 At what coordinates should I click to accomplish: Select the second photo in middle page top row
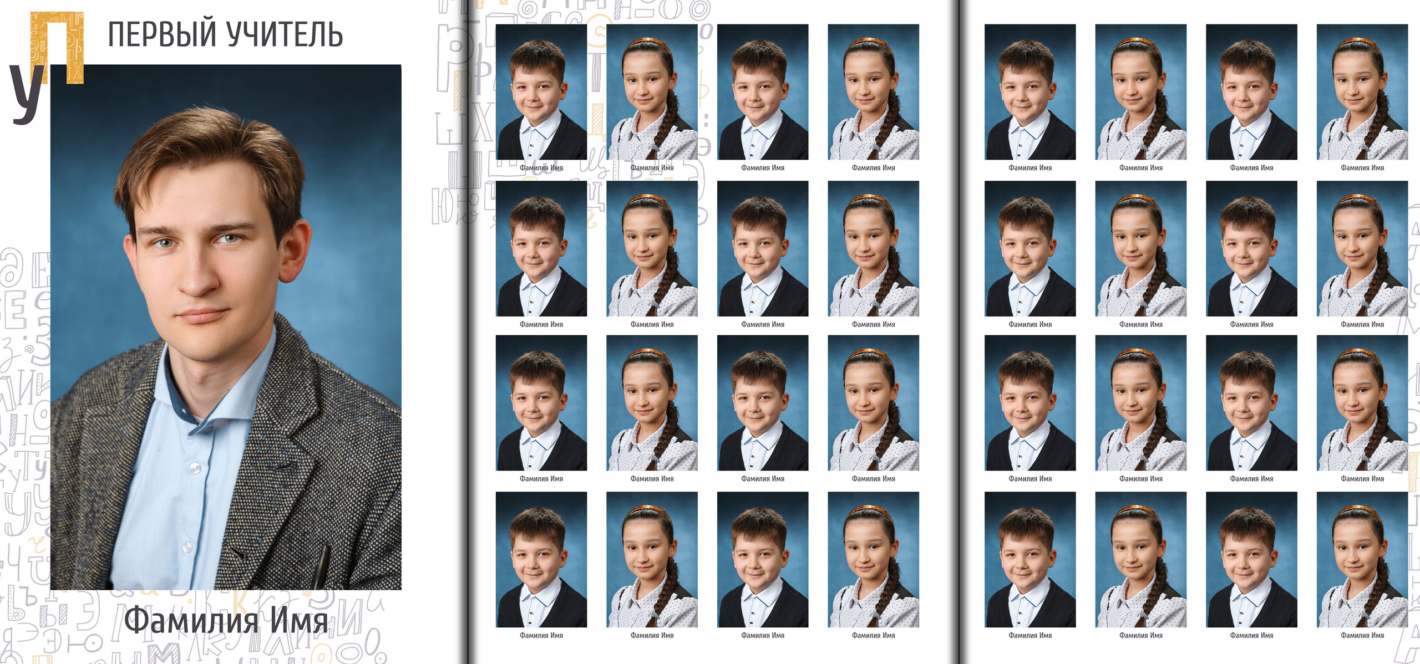(652, 92)
